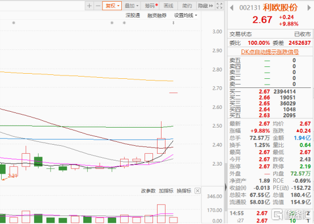
Task: Go to previous stock arrow
Action: (x=232, y=8)
